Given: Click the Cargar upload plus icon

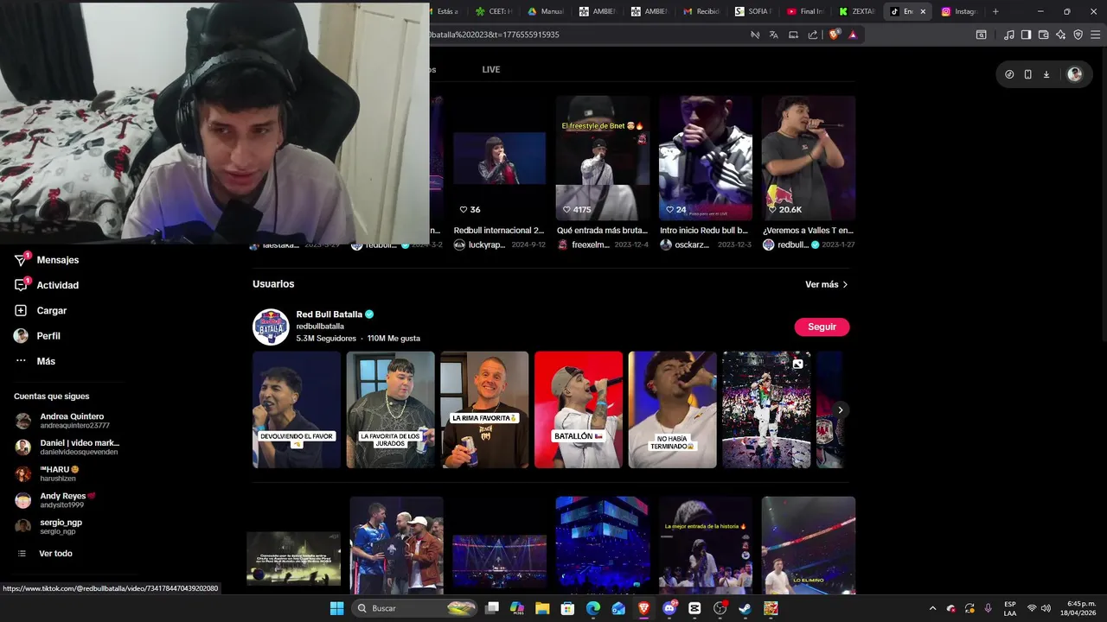Looking at the screenshot, I should pyautogui.click(x=21, y=310).
